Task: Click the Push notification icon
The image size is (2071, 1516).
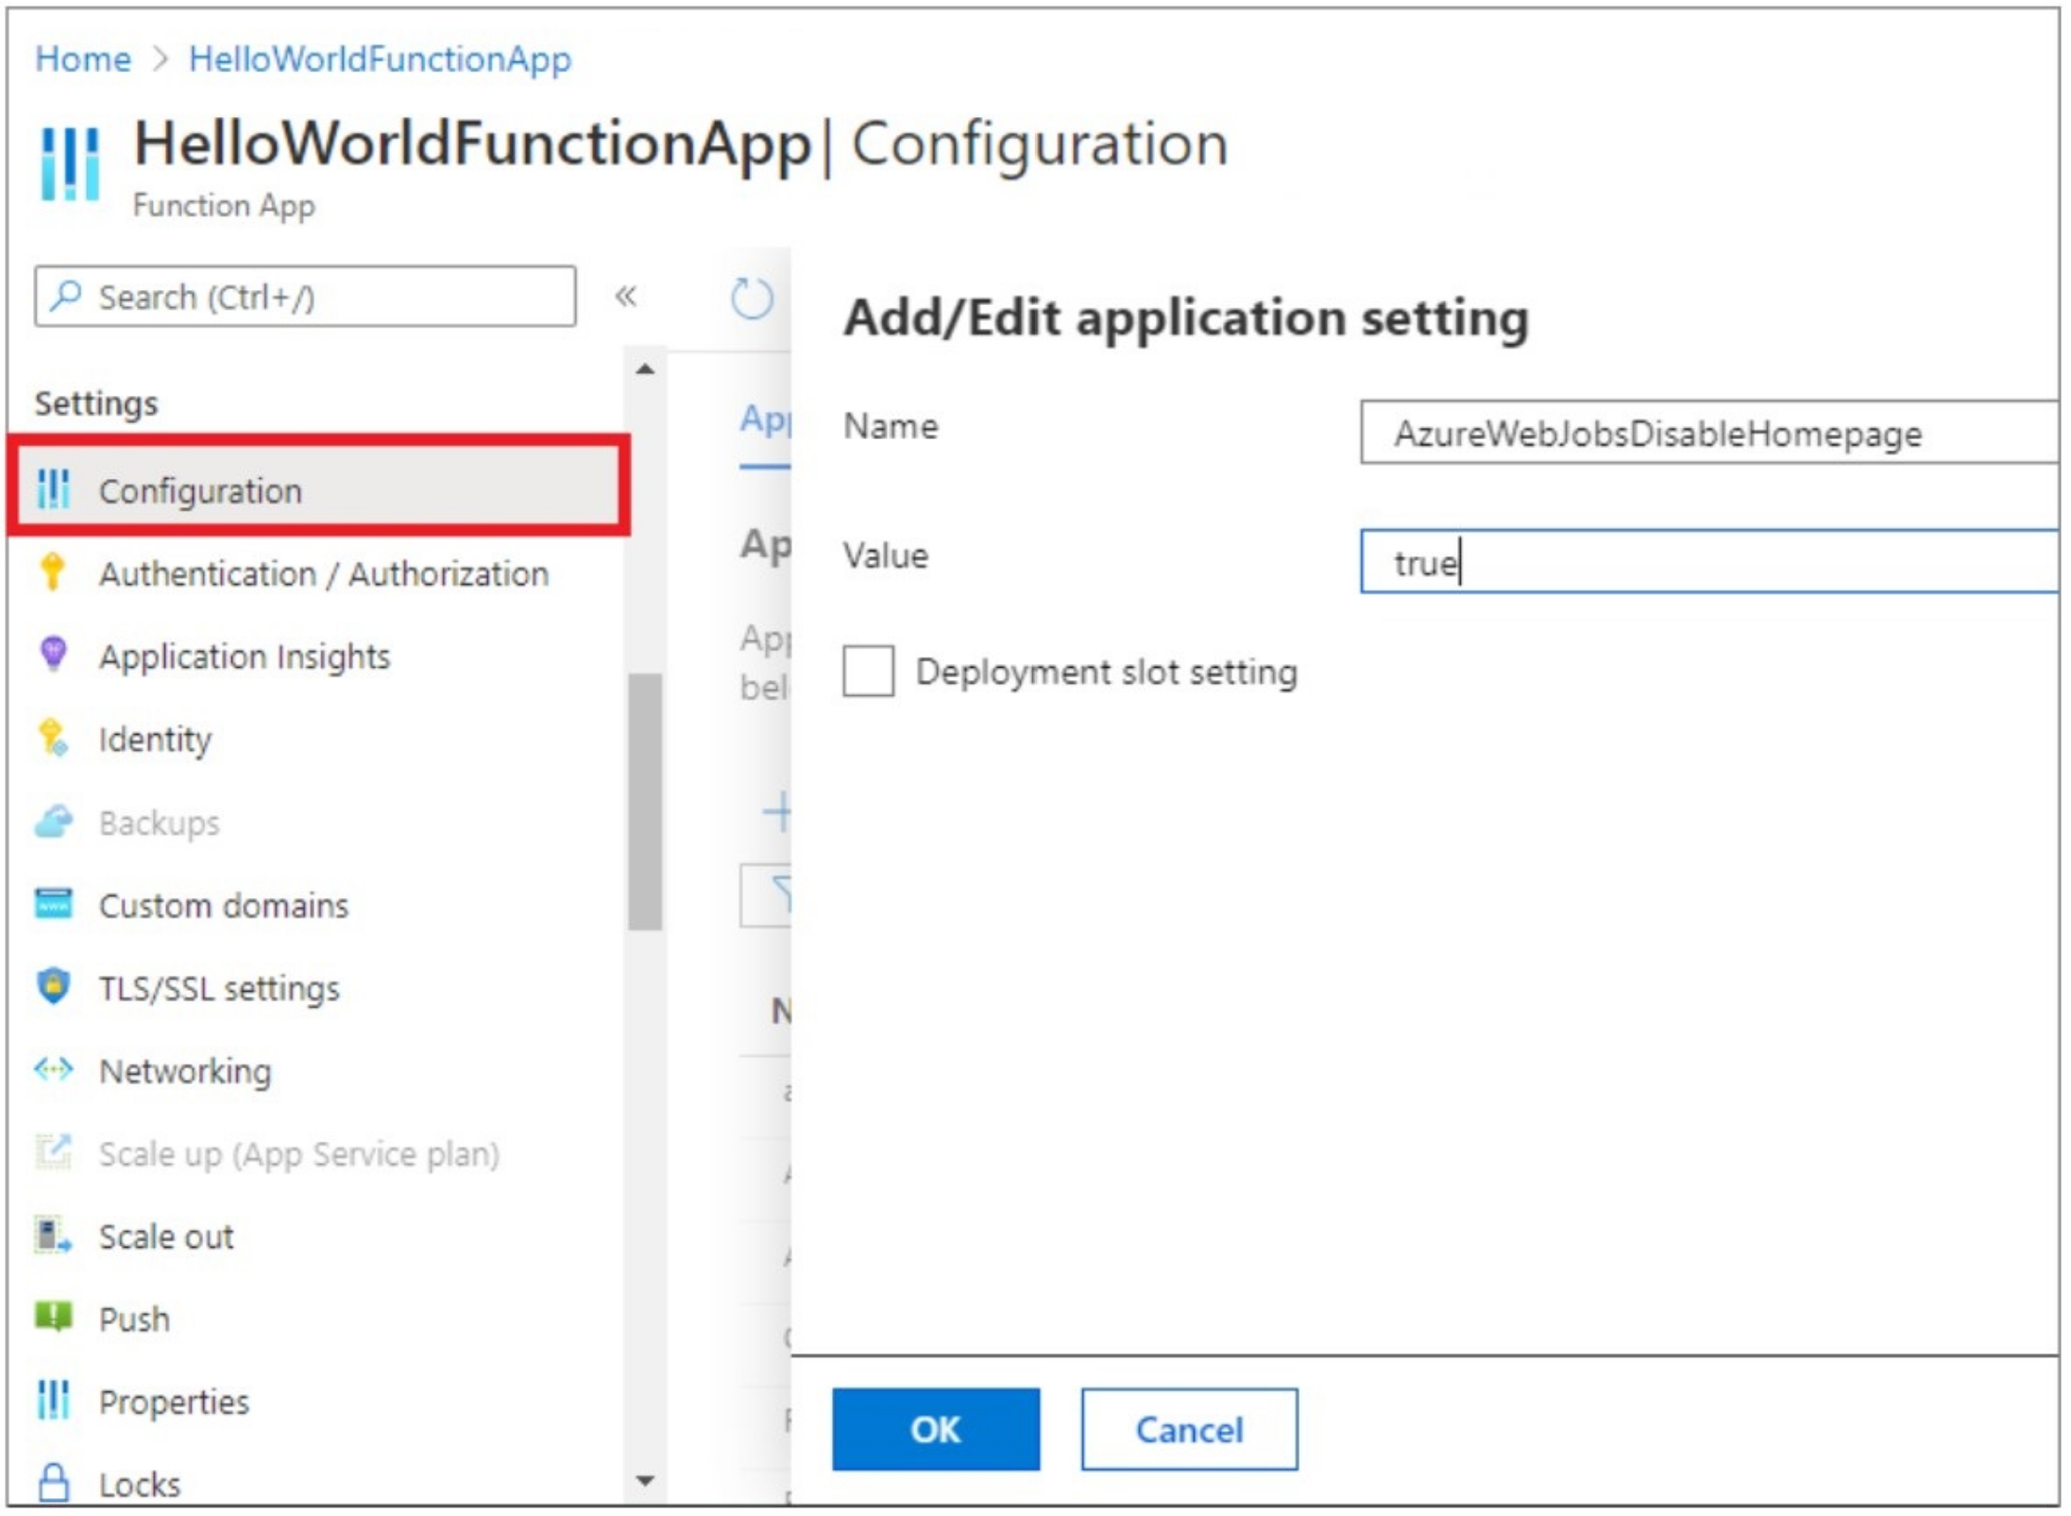Action: pyautogui.click(x=53, y=1317)
